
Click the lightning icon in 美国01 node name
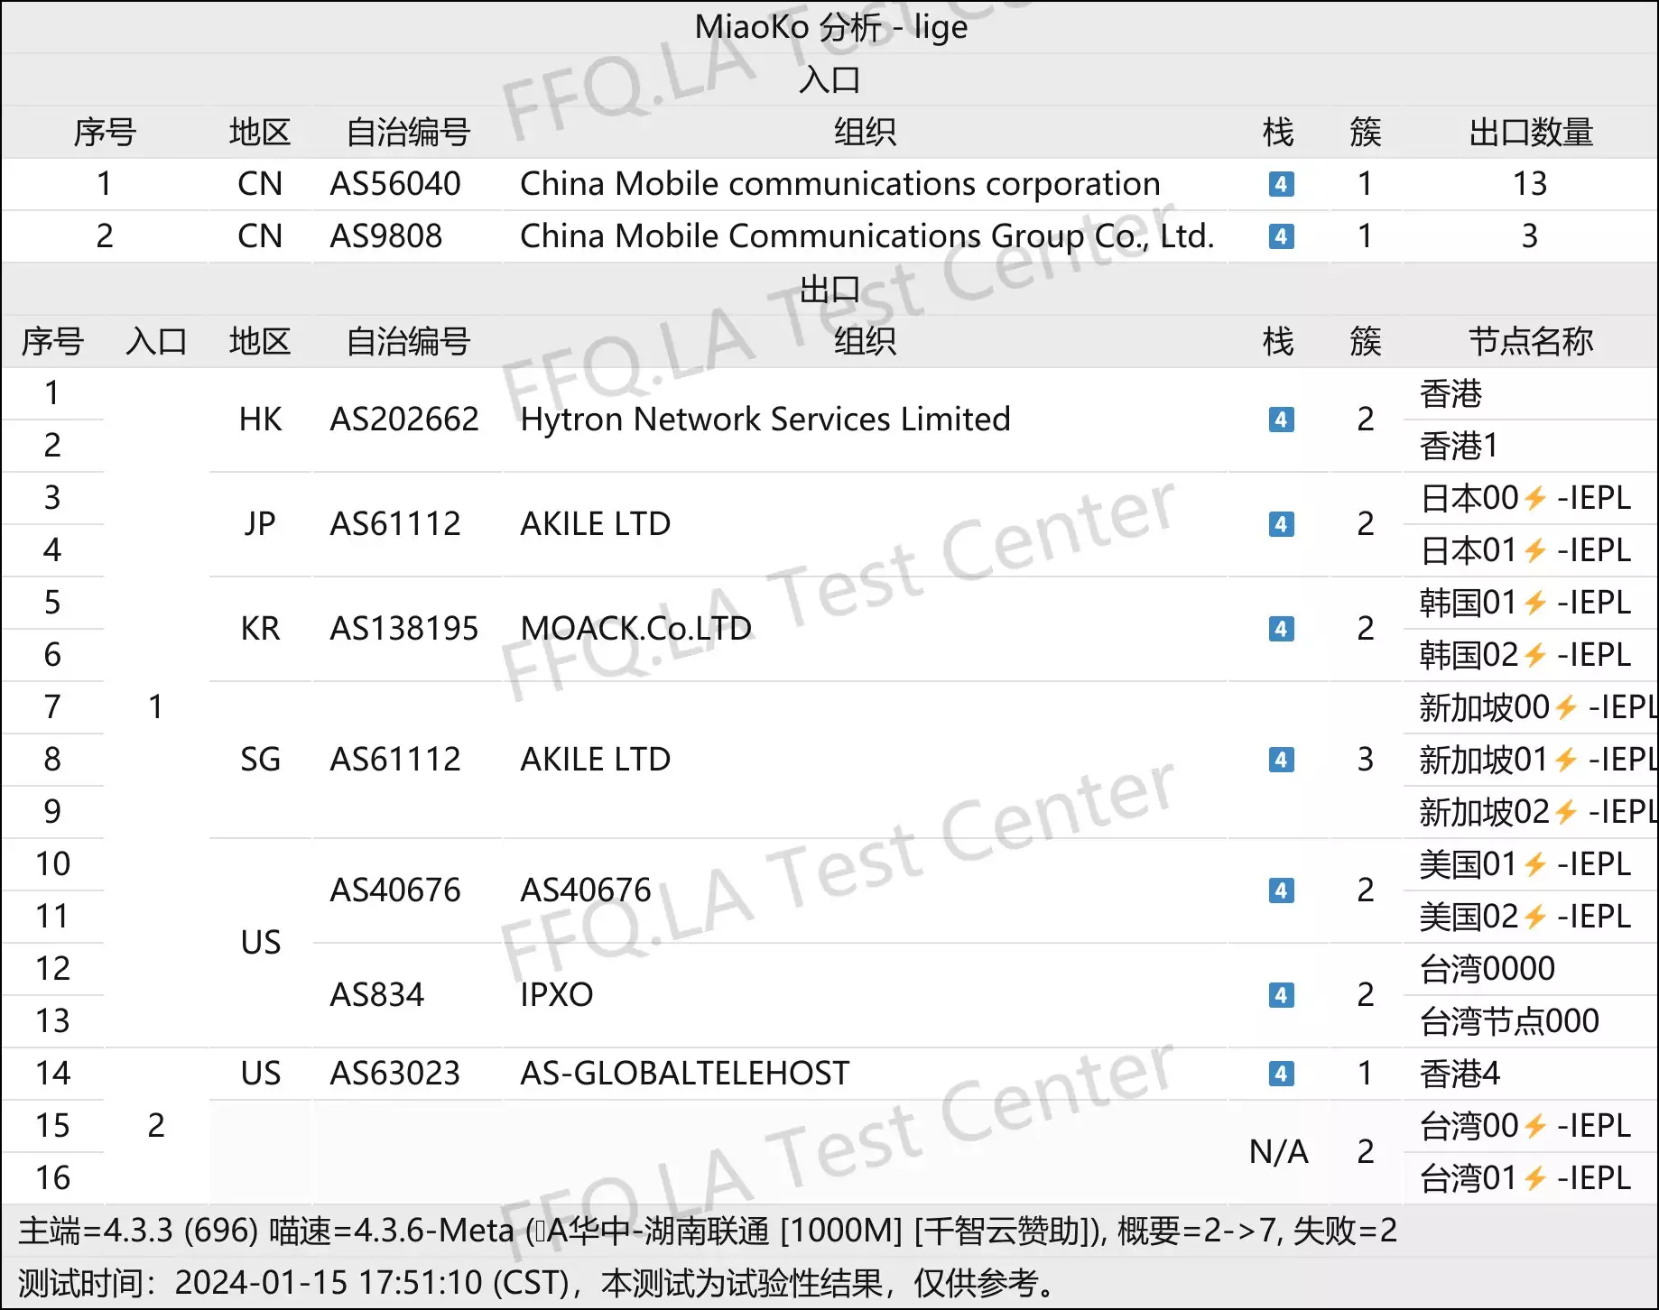pyautogui.click(x=1535, y=864)
